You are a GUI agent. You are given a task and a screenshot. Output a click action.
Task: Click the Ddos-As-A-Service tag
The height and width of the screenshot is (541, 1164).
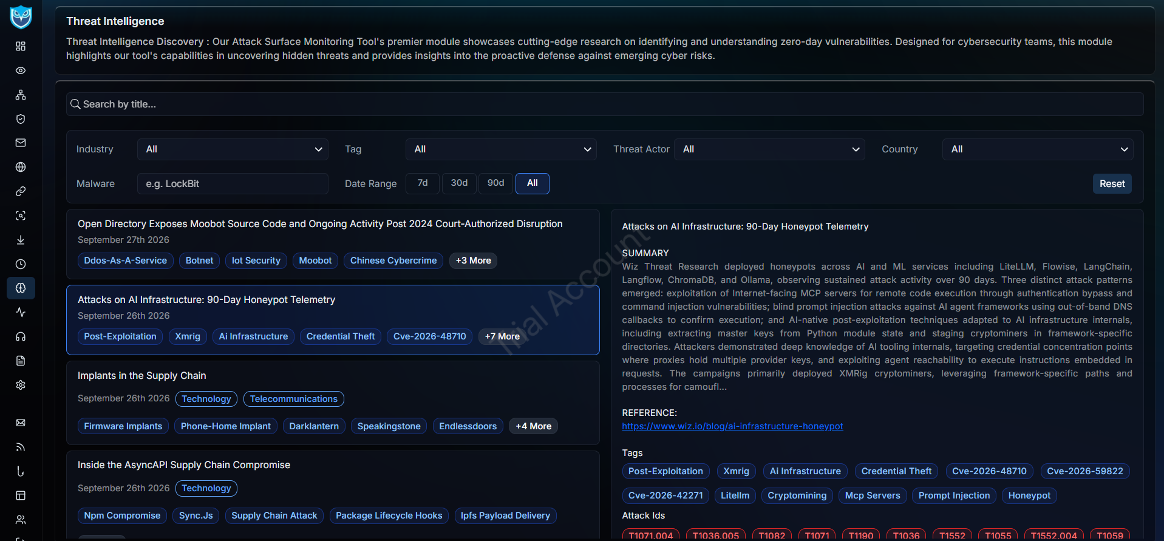(x=126, y=260)
